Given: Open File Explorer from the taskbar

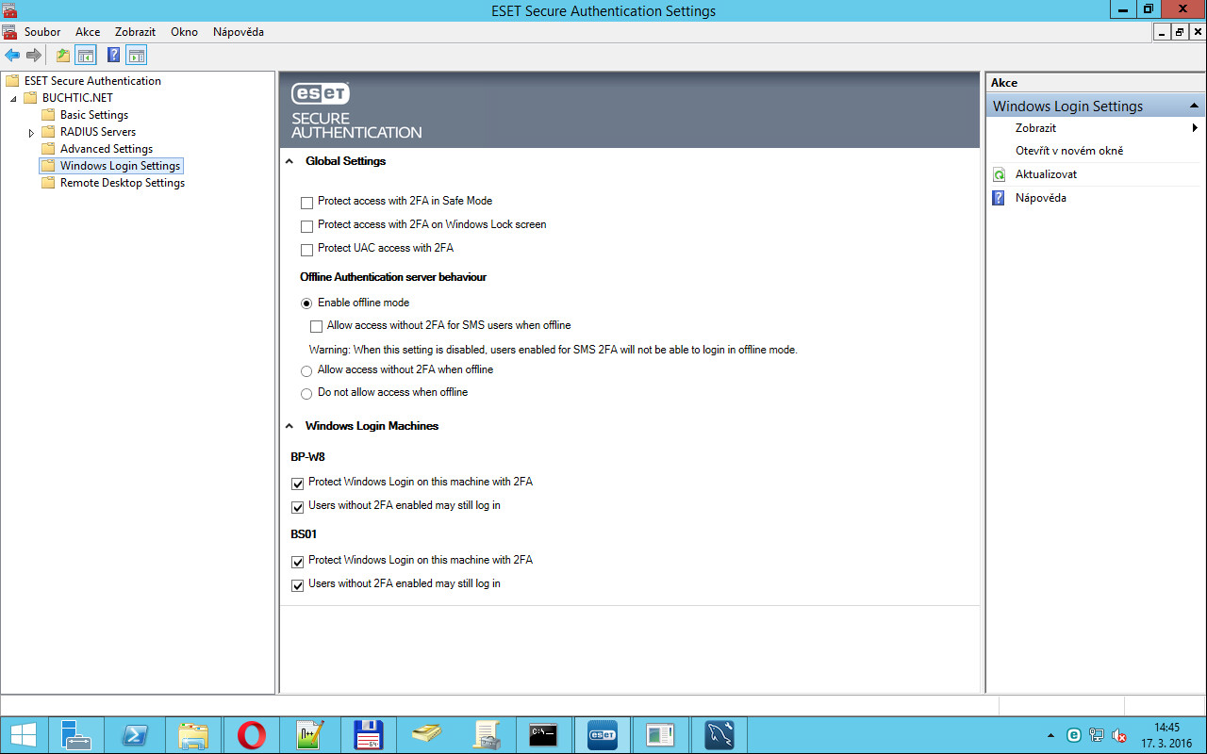Looking at the screenshot, I should pos(193,734).
